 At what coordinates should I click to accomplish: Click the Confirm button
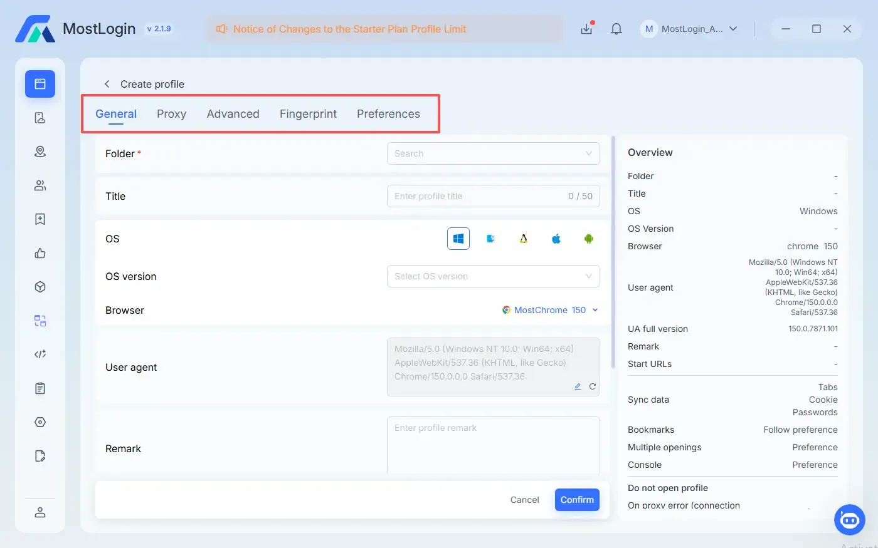[577, 500]
